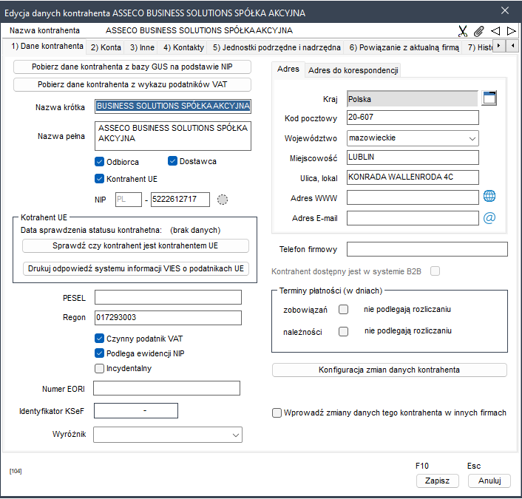Go to next contractor with right arrow
This screenshot has height=499, width=522.
pos(511,31)
